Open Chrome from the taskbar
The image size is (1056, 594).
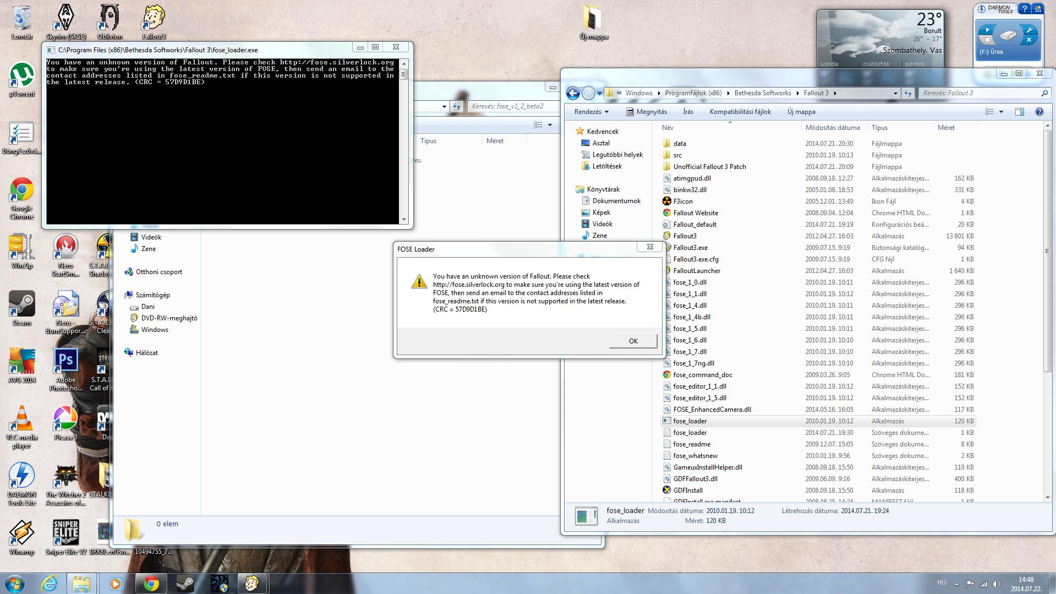[151, 583]
